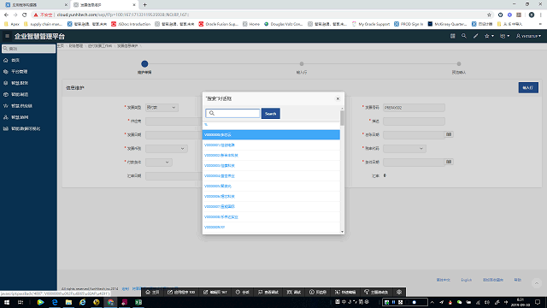The height and width of the screenshot is (308, 547).
Task: Open the dropdown in the right form column
Action: (404, 149)
